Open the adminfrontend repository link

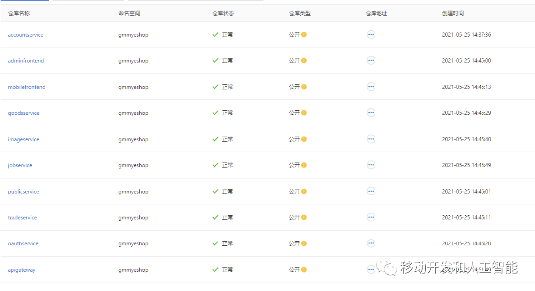(x=26, y=61)
